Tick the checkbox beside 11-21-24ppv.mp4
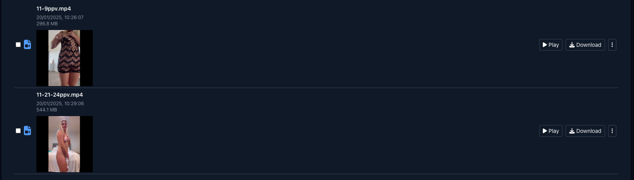This screenshot has height=180, width=634. tap(18, 131)
